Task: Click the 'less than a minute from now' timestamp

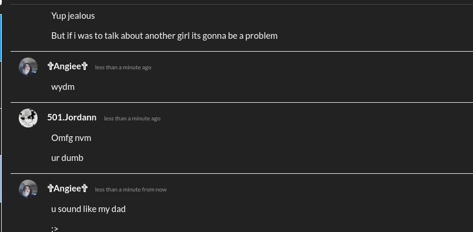Action: pyautogui.click(x=130, y=190)
